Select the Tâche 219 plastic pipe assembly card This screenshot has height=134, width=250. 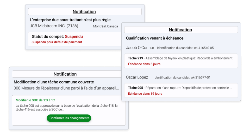point(181,61)
